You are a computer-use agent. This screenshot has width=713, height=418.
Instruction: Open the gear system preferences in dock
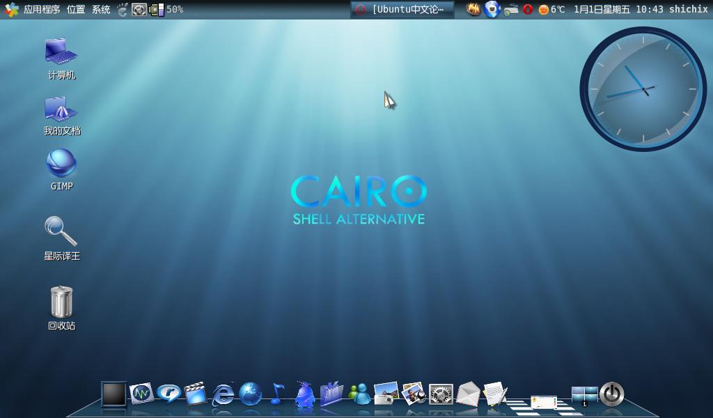441,394
